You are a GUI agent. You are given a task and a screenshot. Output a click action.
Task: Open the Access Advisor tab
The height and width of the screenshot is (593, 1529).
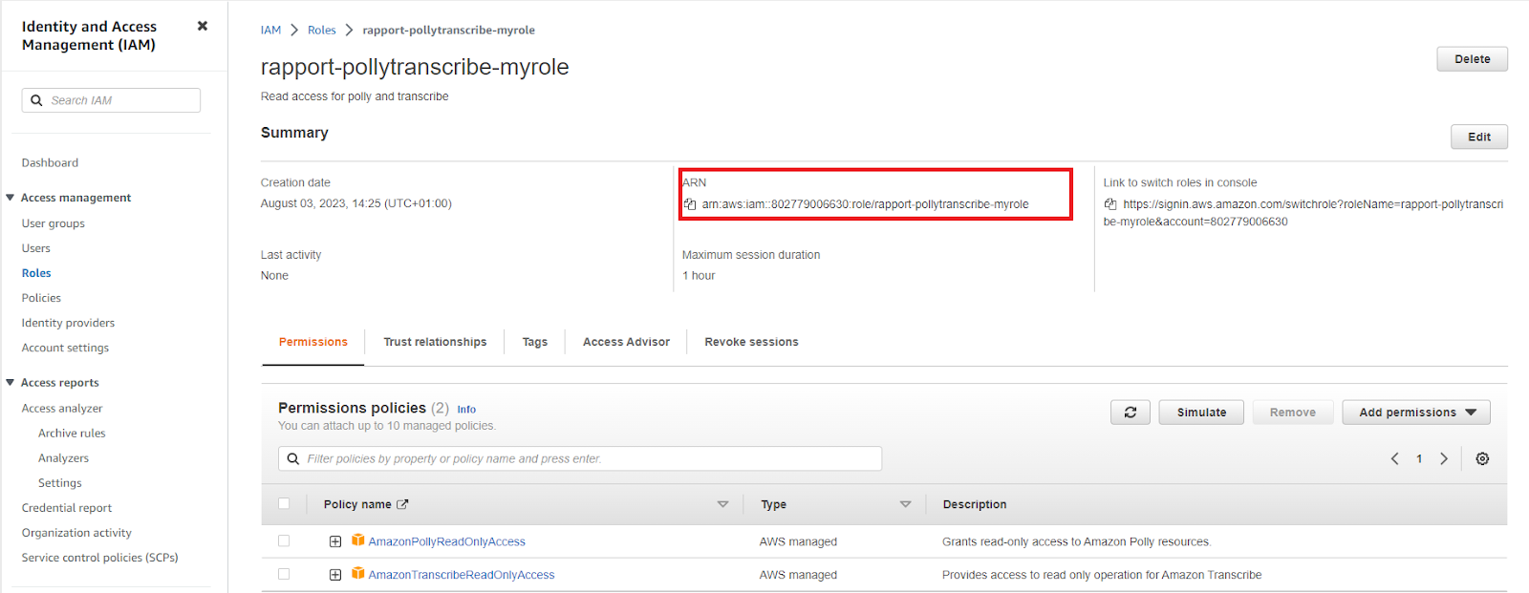click(626, 342)
